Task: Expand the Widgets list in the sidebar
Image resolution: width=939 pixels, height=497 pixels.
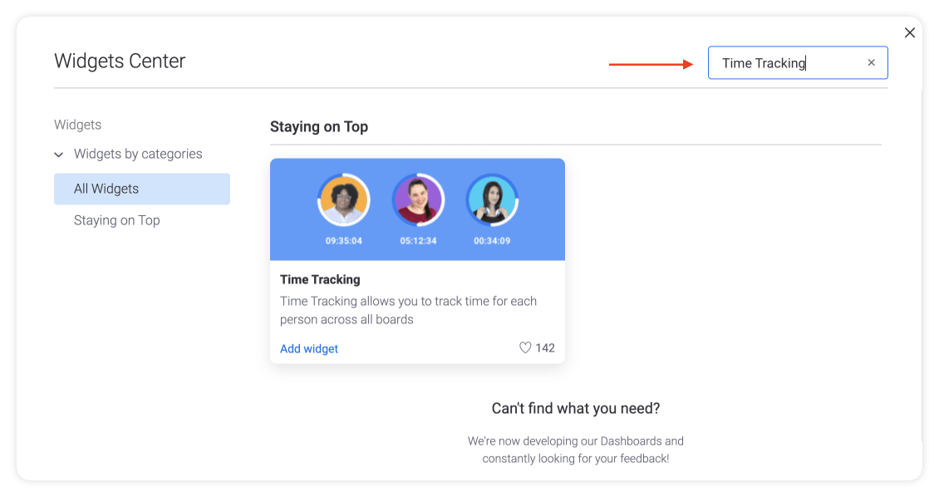Action: point(77,125)
